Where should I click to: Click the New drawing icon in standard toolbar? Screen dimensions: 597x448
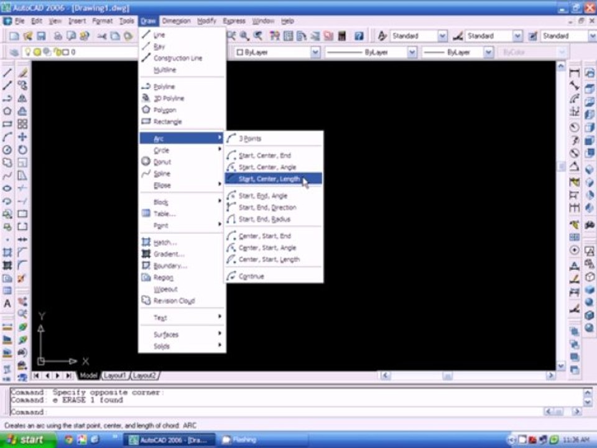14,36
